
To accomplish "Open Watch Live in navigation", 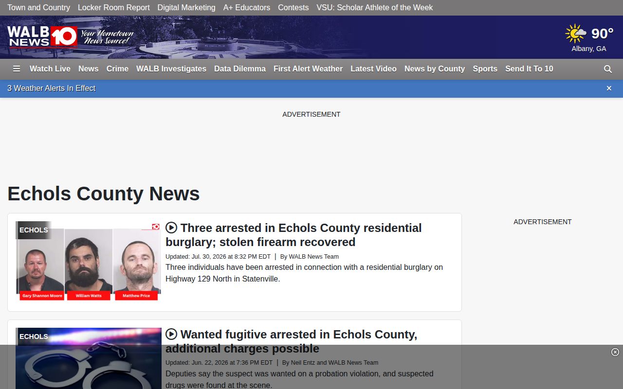I will (50, 69).
